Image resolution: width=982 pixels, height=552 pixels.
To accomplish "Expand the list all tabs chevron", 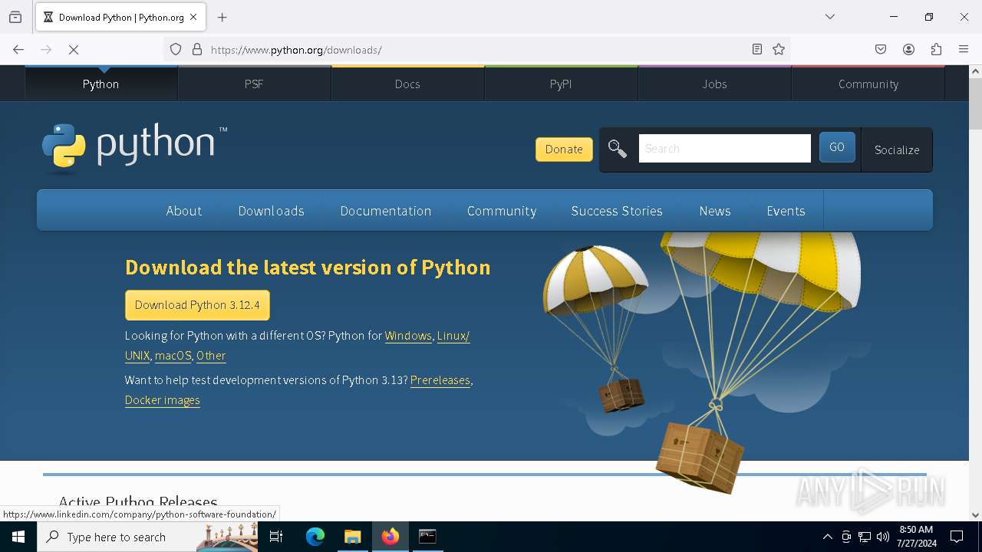I will tap(830, 17).
